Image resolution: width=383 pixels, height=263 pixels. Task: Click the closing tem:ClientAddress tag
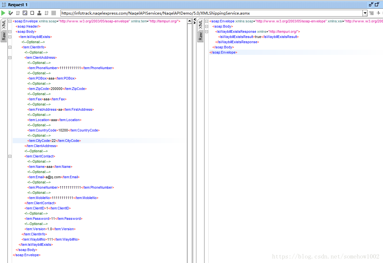[41, 146]
